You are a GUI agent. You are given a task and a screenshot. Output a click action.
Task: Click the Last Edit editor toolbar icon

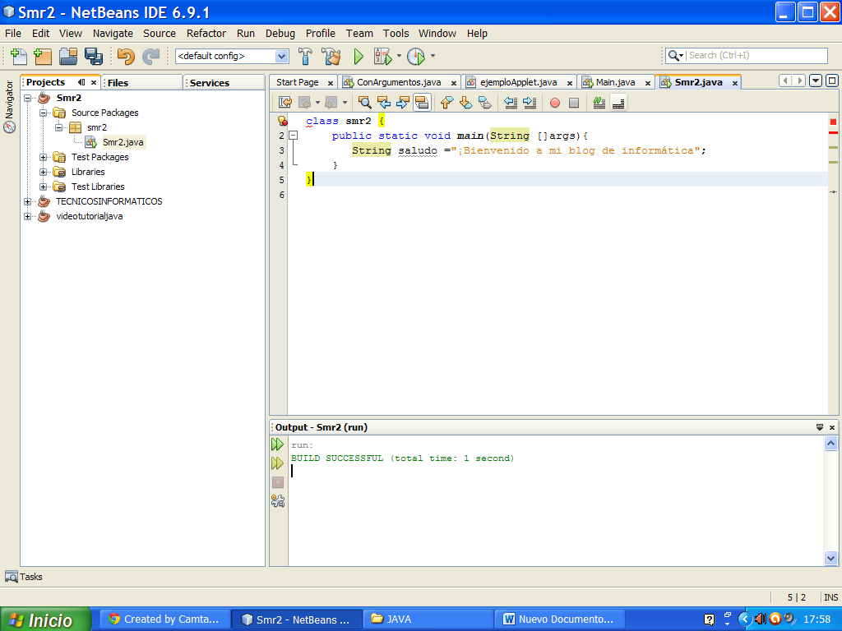pyautogui.click(x=285, y=103)
